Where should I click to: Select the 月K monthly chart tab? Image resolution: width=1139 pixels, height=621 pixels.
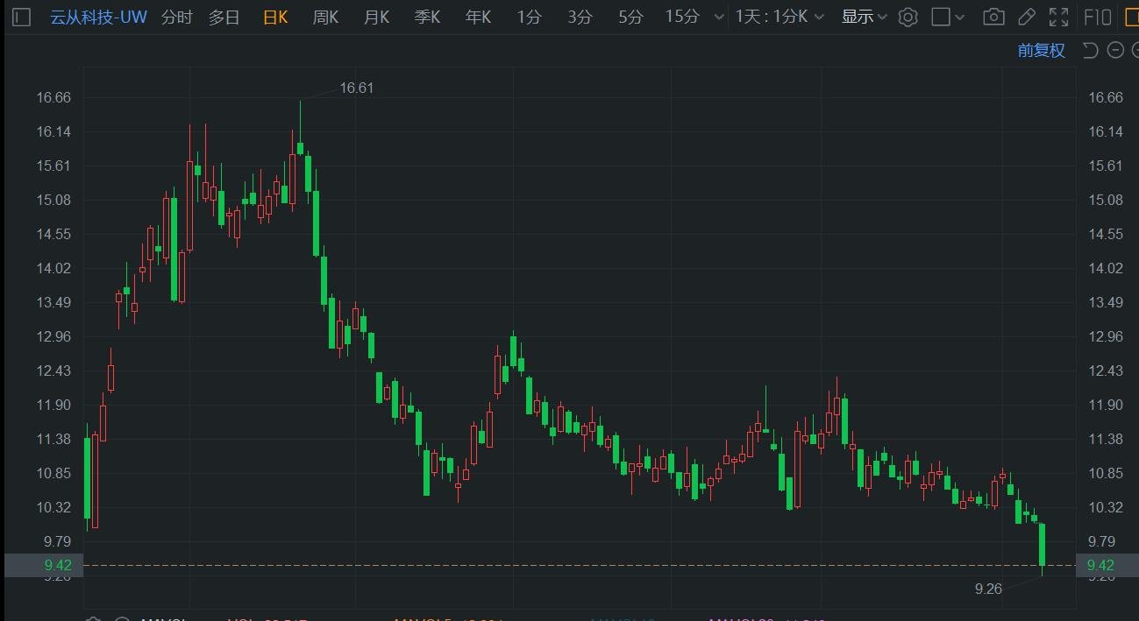(x=376, y=18)
